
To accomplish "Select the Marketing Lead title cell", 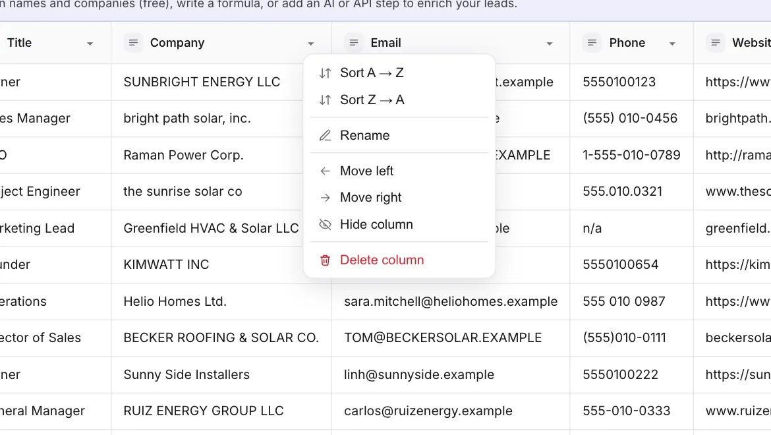I will [x=55, y=229].
